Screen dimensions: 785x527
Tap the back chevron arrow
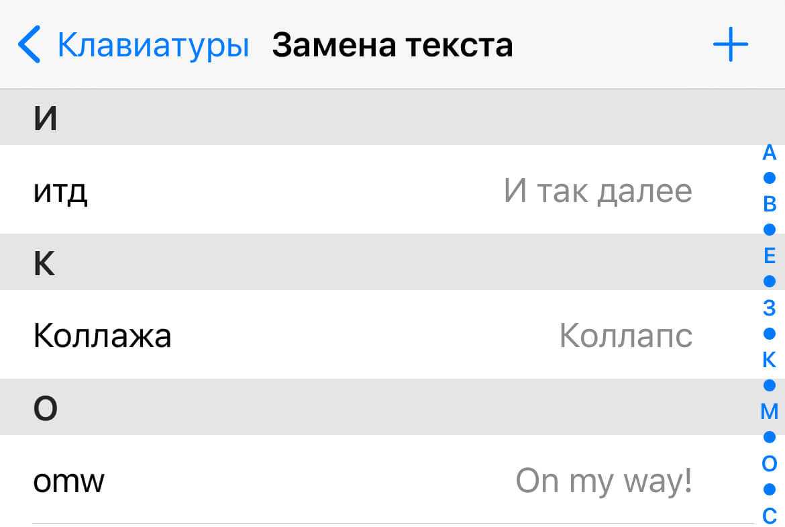click(x=29, y=45)
